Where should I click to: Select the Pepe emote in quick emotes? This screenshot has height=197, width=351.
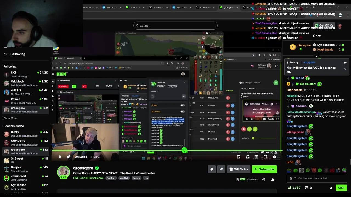pyautogui.click(x=290, y=170)
